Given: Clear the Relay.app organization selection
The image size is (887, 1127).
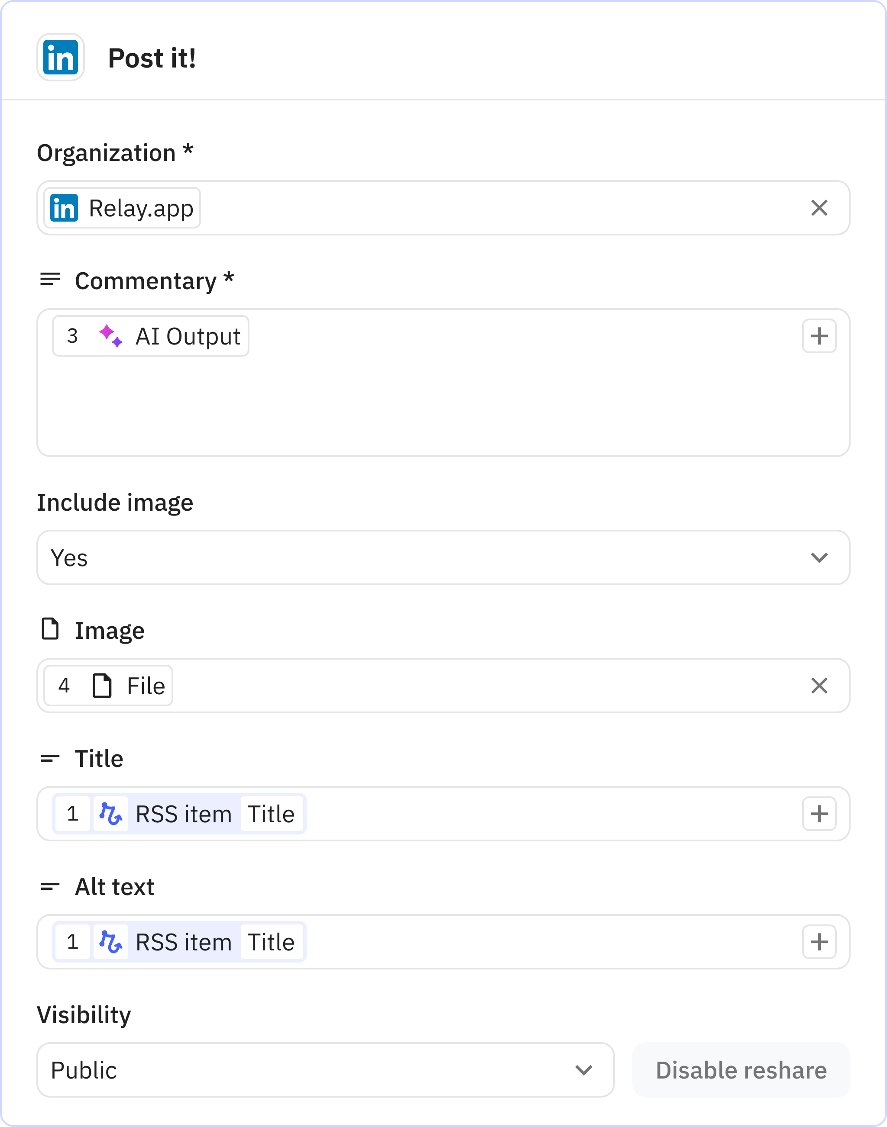Looking at the screenshot, I should tap(819, 208).
